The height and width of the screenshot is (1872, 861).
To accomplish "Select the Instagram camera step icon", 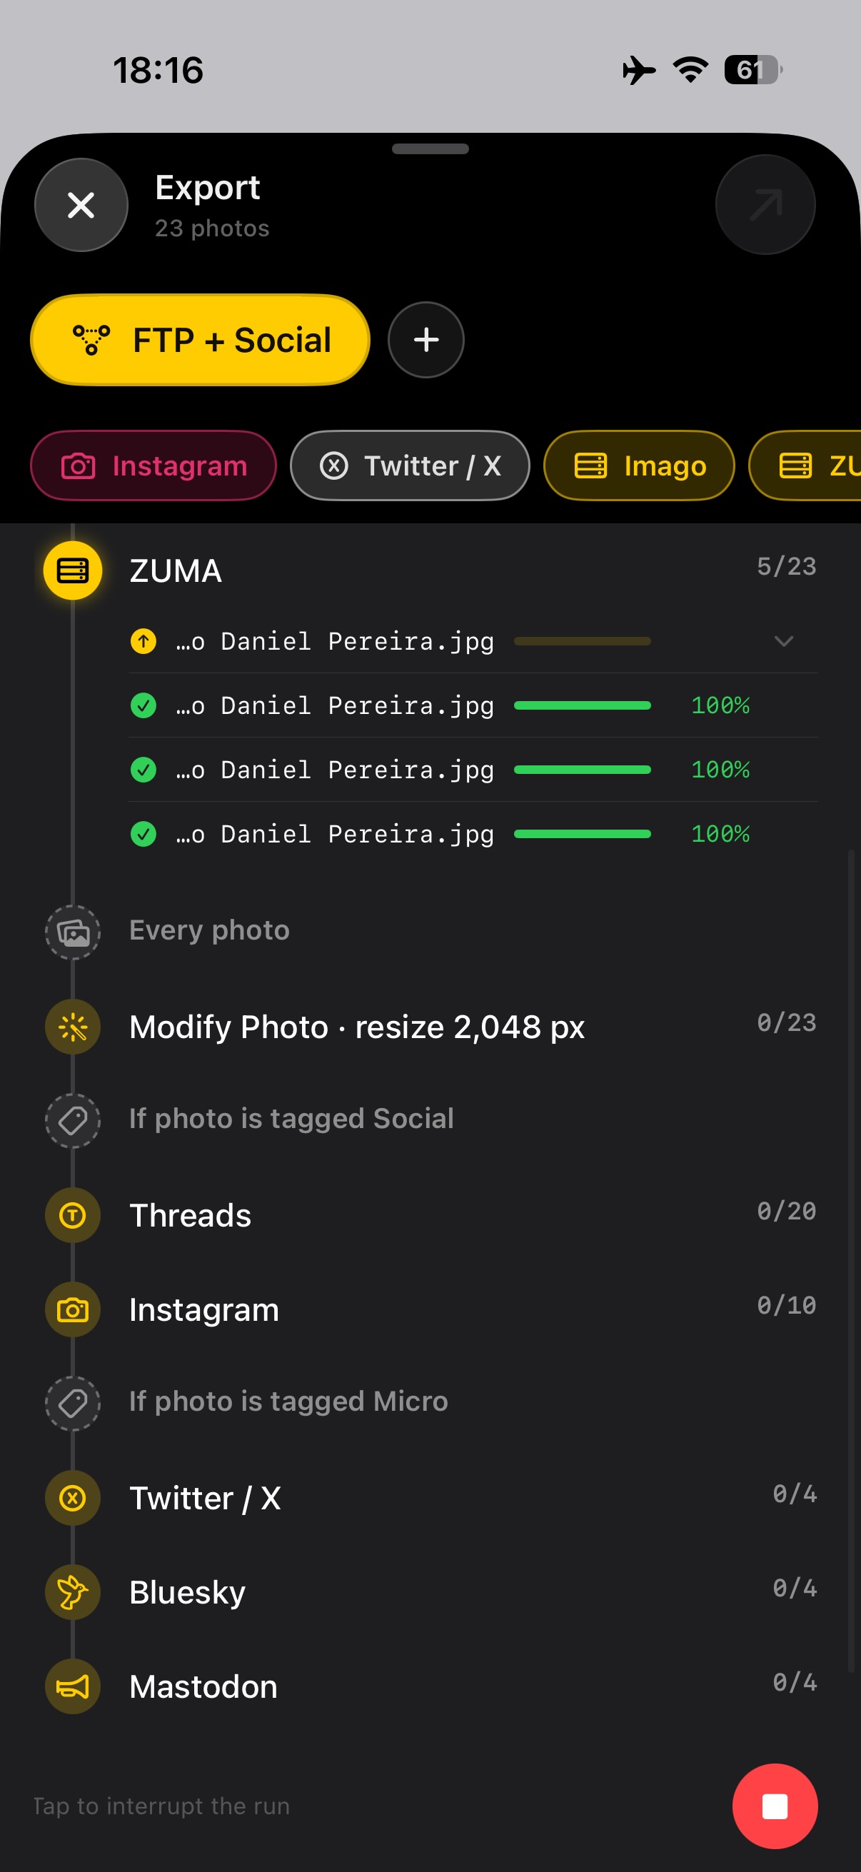I will click(x=73, y=1309).
